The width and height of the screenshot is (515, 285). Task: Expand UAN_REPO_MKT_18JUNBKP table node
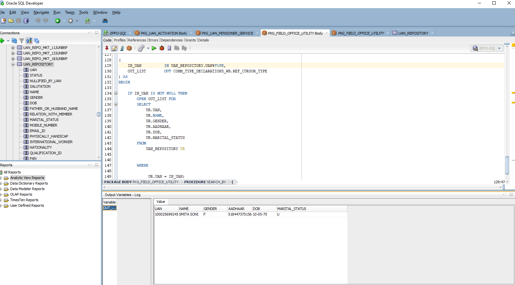coord(13,59)
